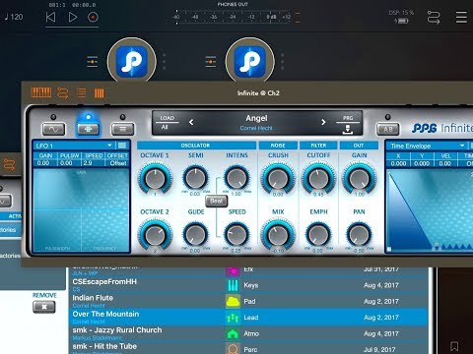The image size is (473, 354).
Task: Show the keyboard in the plugin window header
Action: coord(41,92)
